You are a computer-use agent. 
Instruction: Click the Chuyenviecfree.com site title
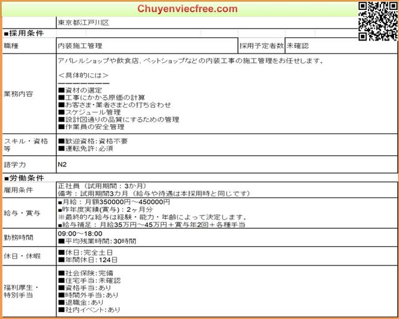tap(187, 9)
